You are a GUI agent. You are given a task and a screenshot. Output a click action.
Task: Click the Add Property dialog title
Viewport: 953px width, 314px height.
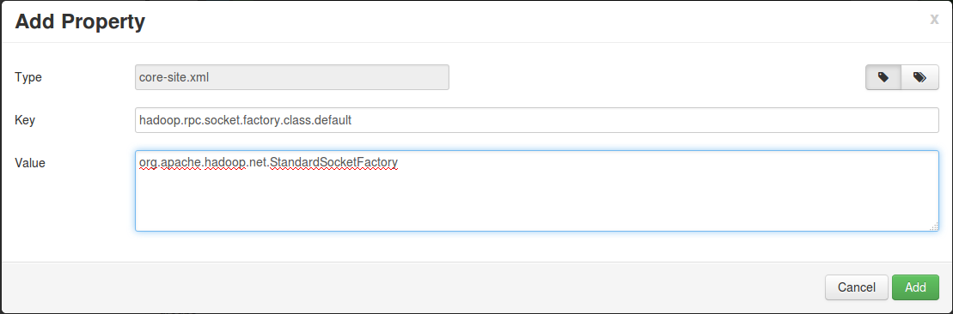point(80,21)
